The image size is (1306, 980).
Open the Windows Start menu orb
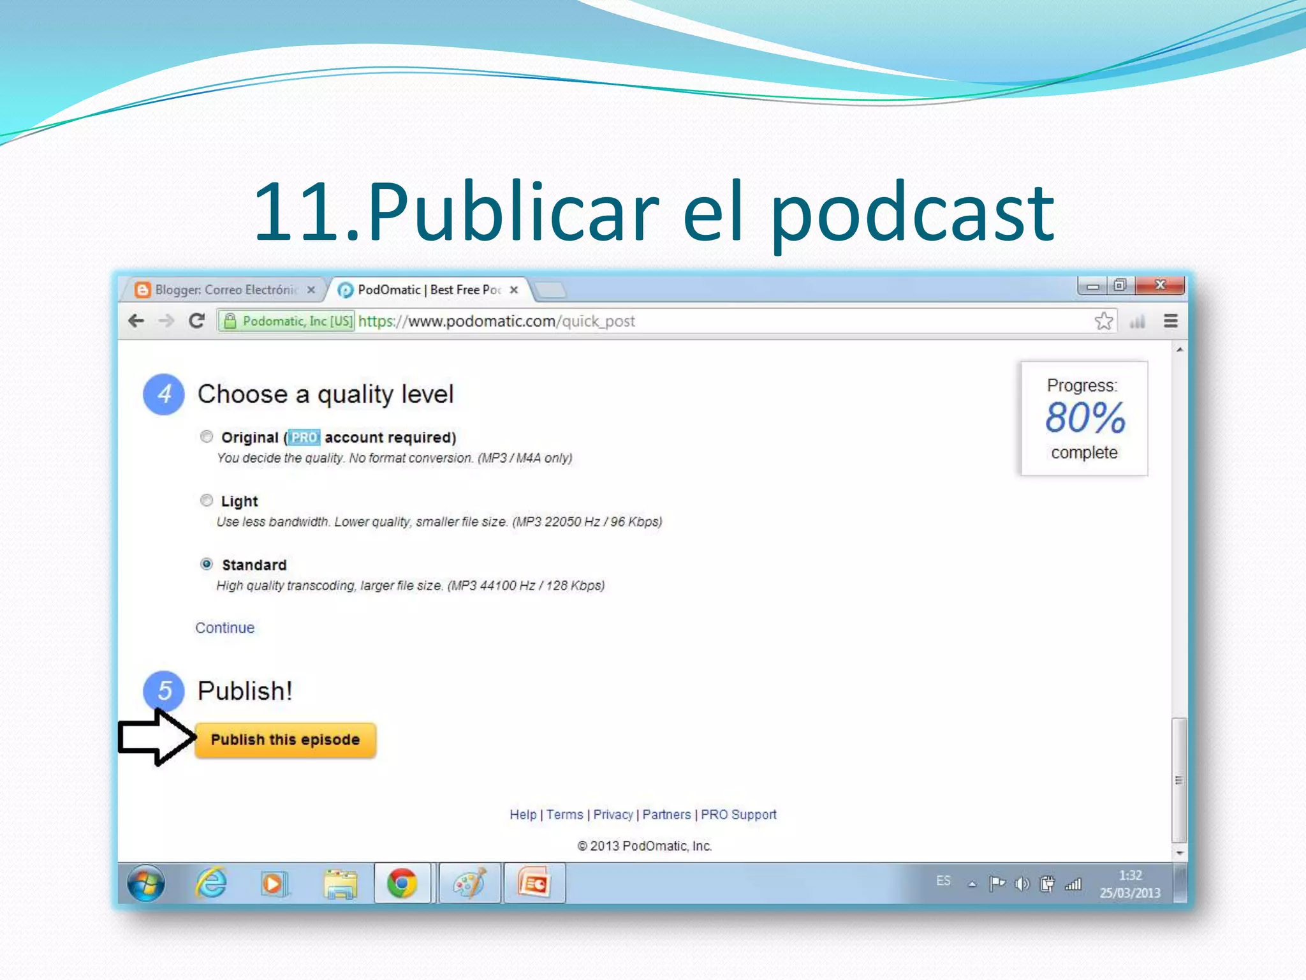pos(146,884)
